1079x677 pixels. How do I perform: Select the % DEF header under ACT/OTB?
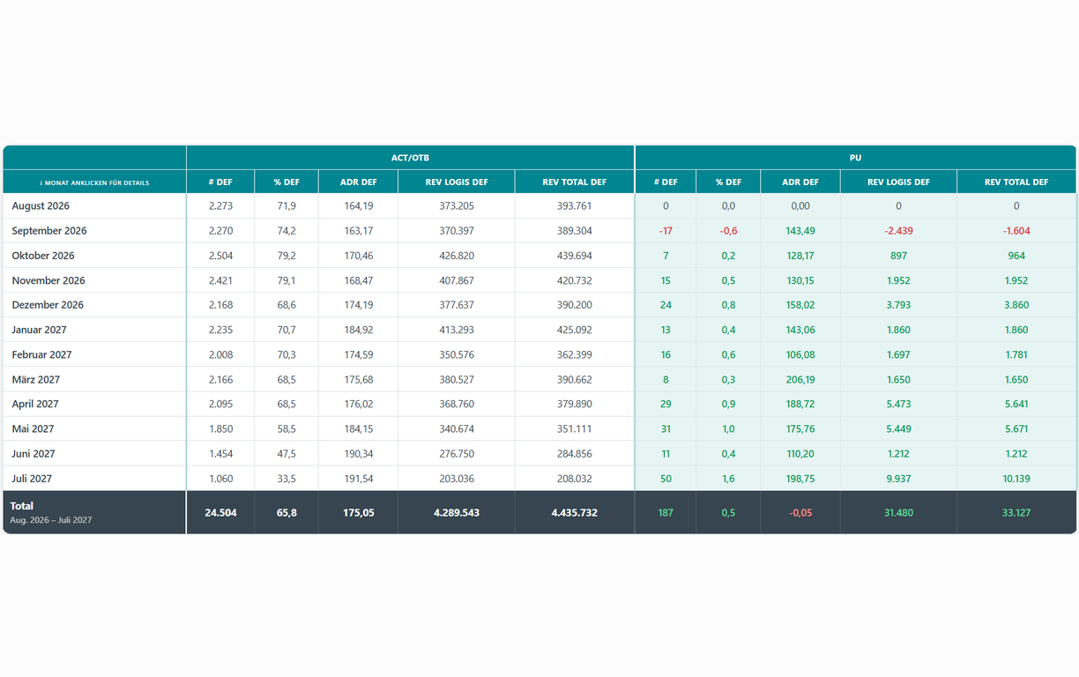tap(286, 182)
